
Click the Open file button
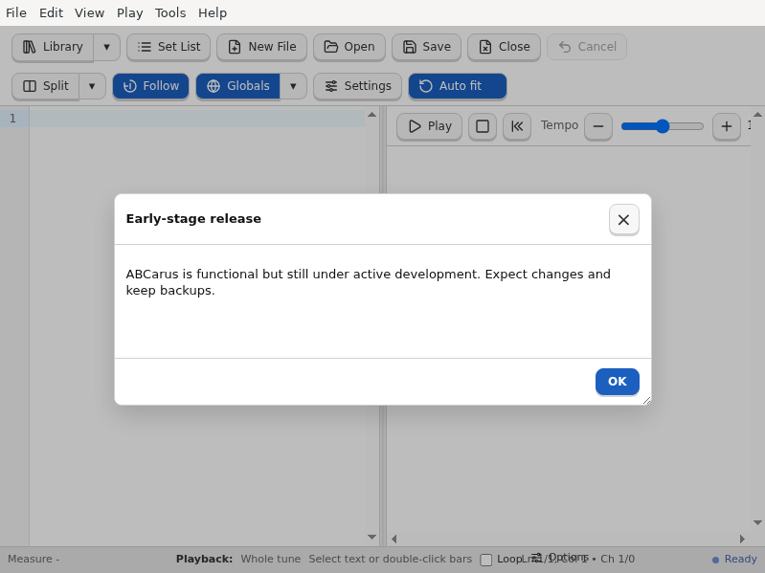point(349,47)
